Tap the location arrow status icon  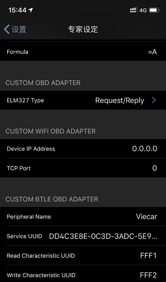coord(31,10)
